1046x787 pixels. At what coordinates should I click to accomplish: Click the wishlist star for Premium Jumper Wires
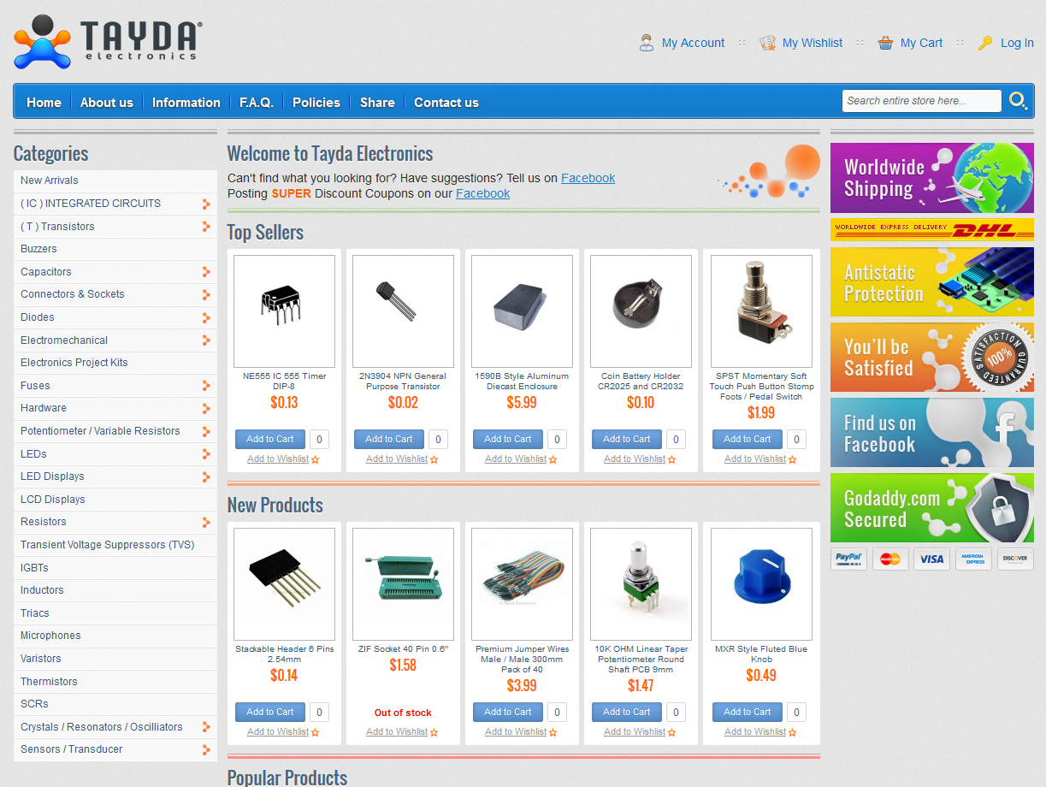pyautogui.click(x=553, y=732)
